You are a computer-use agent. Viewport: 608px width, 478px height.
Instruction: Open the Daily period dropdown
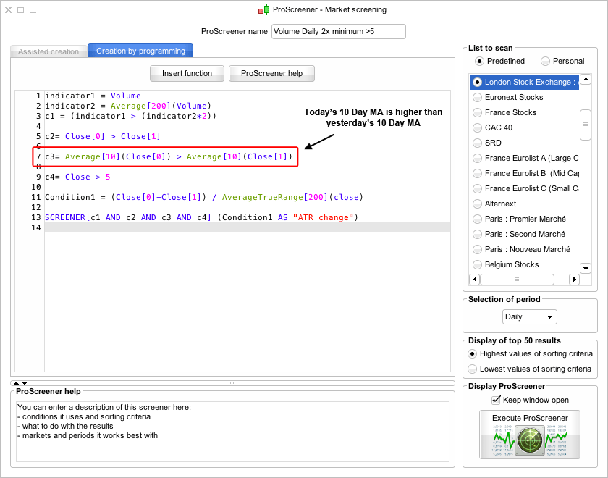pyautogui.click(x=530, y=317)
